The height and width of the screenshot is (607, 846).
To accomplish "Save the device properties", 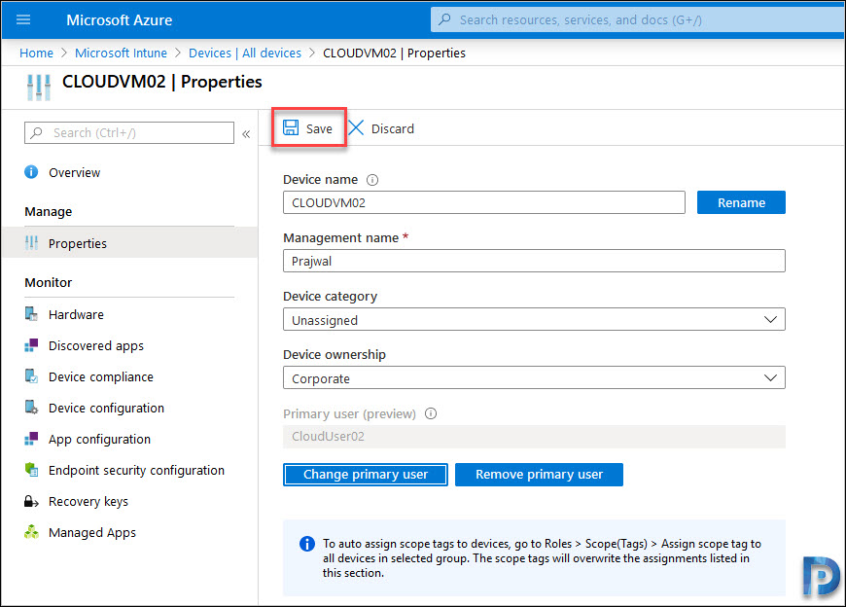I will coord(308,128).
